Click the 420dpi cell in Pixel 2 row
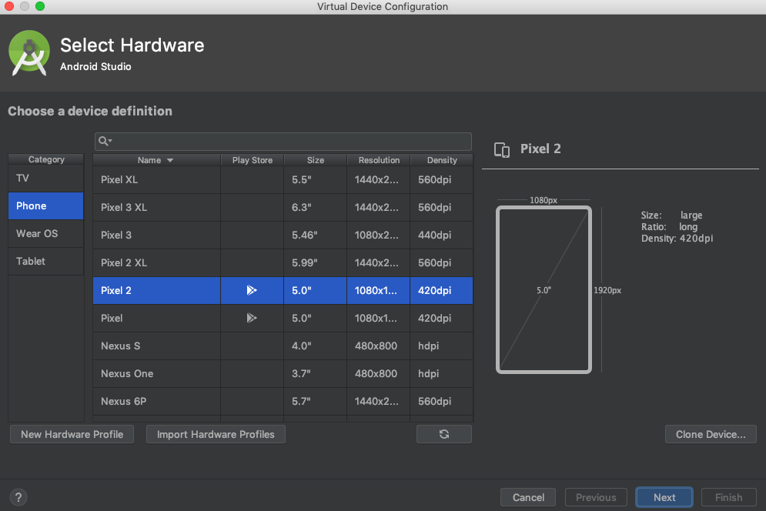This screenshot has width=766, height=511. click(442, 290)
